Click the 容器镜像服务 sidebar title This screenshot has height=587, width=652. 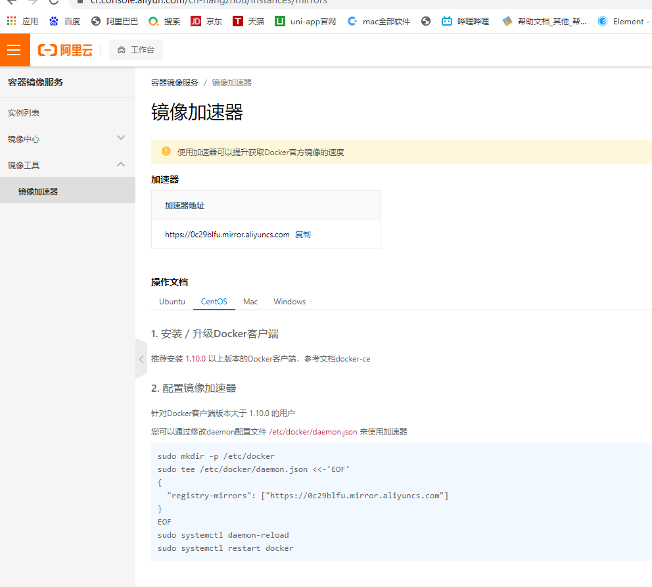point(35,82)
